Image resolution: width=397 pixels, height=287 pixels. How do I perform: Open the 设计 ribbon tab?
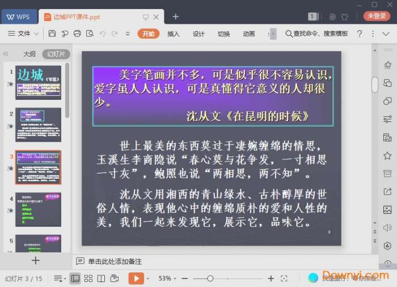[198, 34]
